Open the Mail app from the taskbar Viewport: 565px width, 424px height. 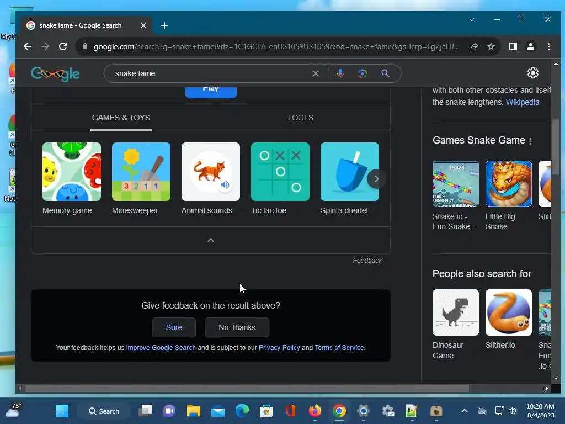[x=218, y=411]
